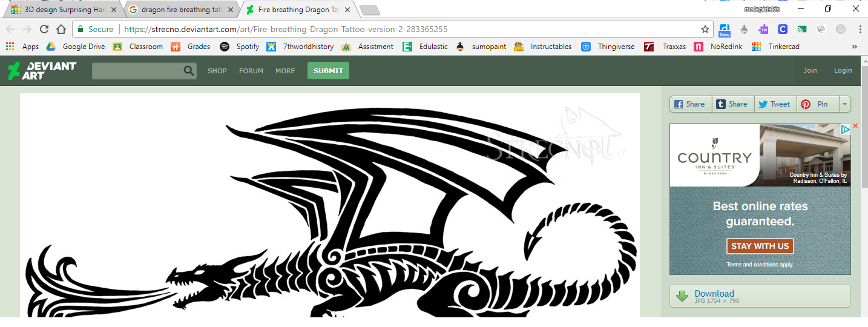Bookmark this page with star icon
868x327 pixels.
pyautogui.click(x=705, y=29)
